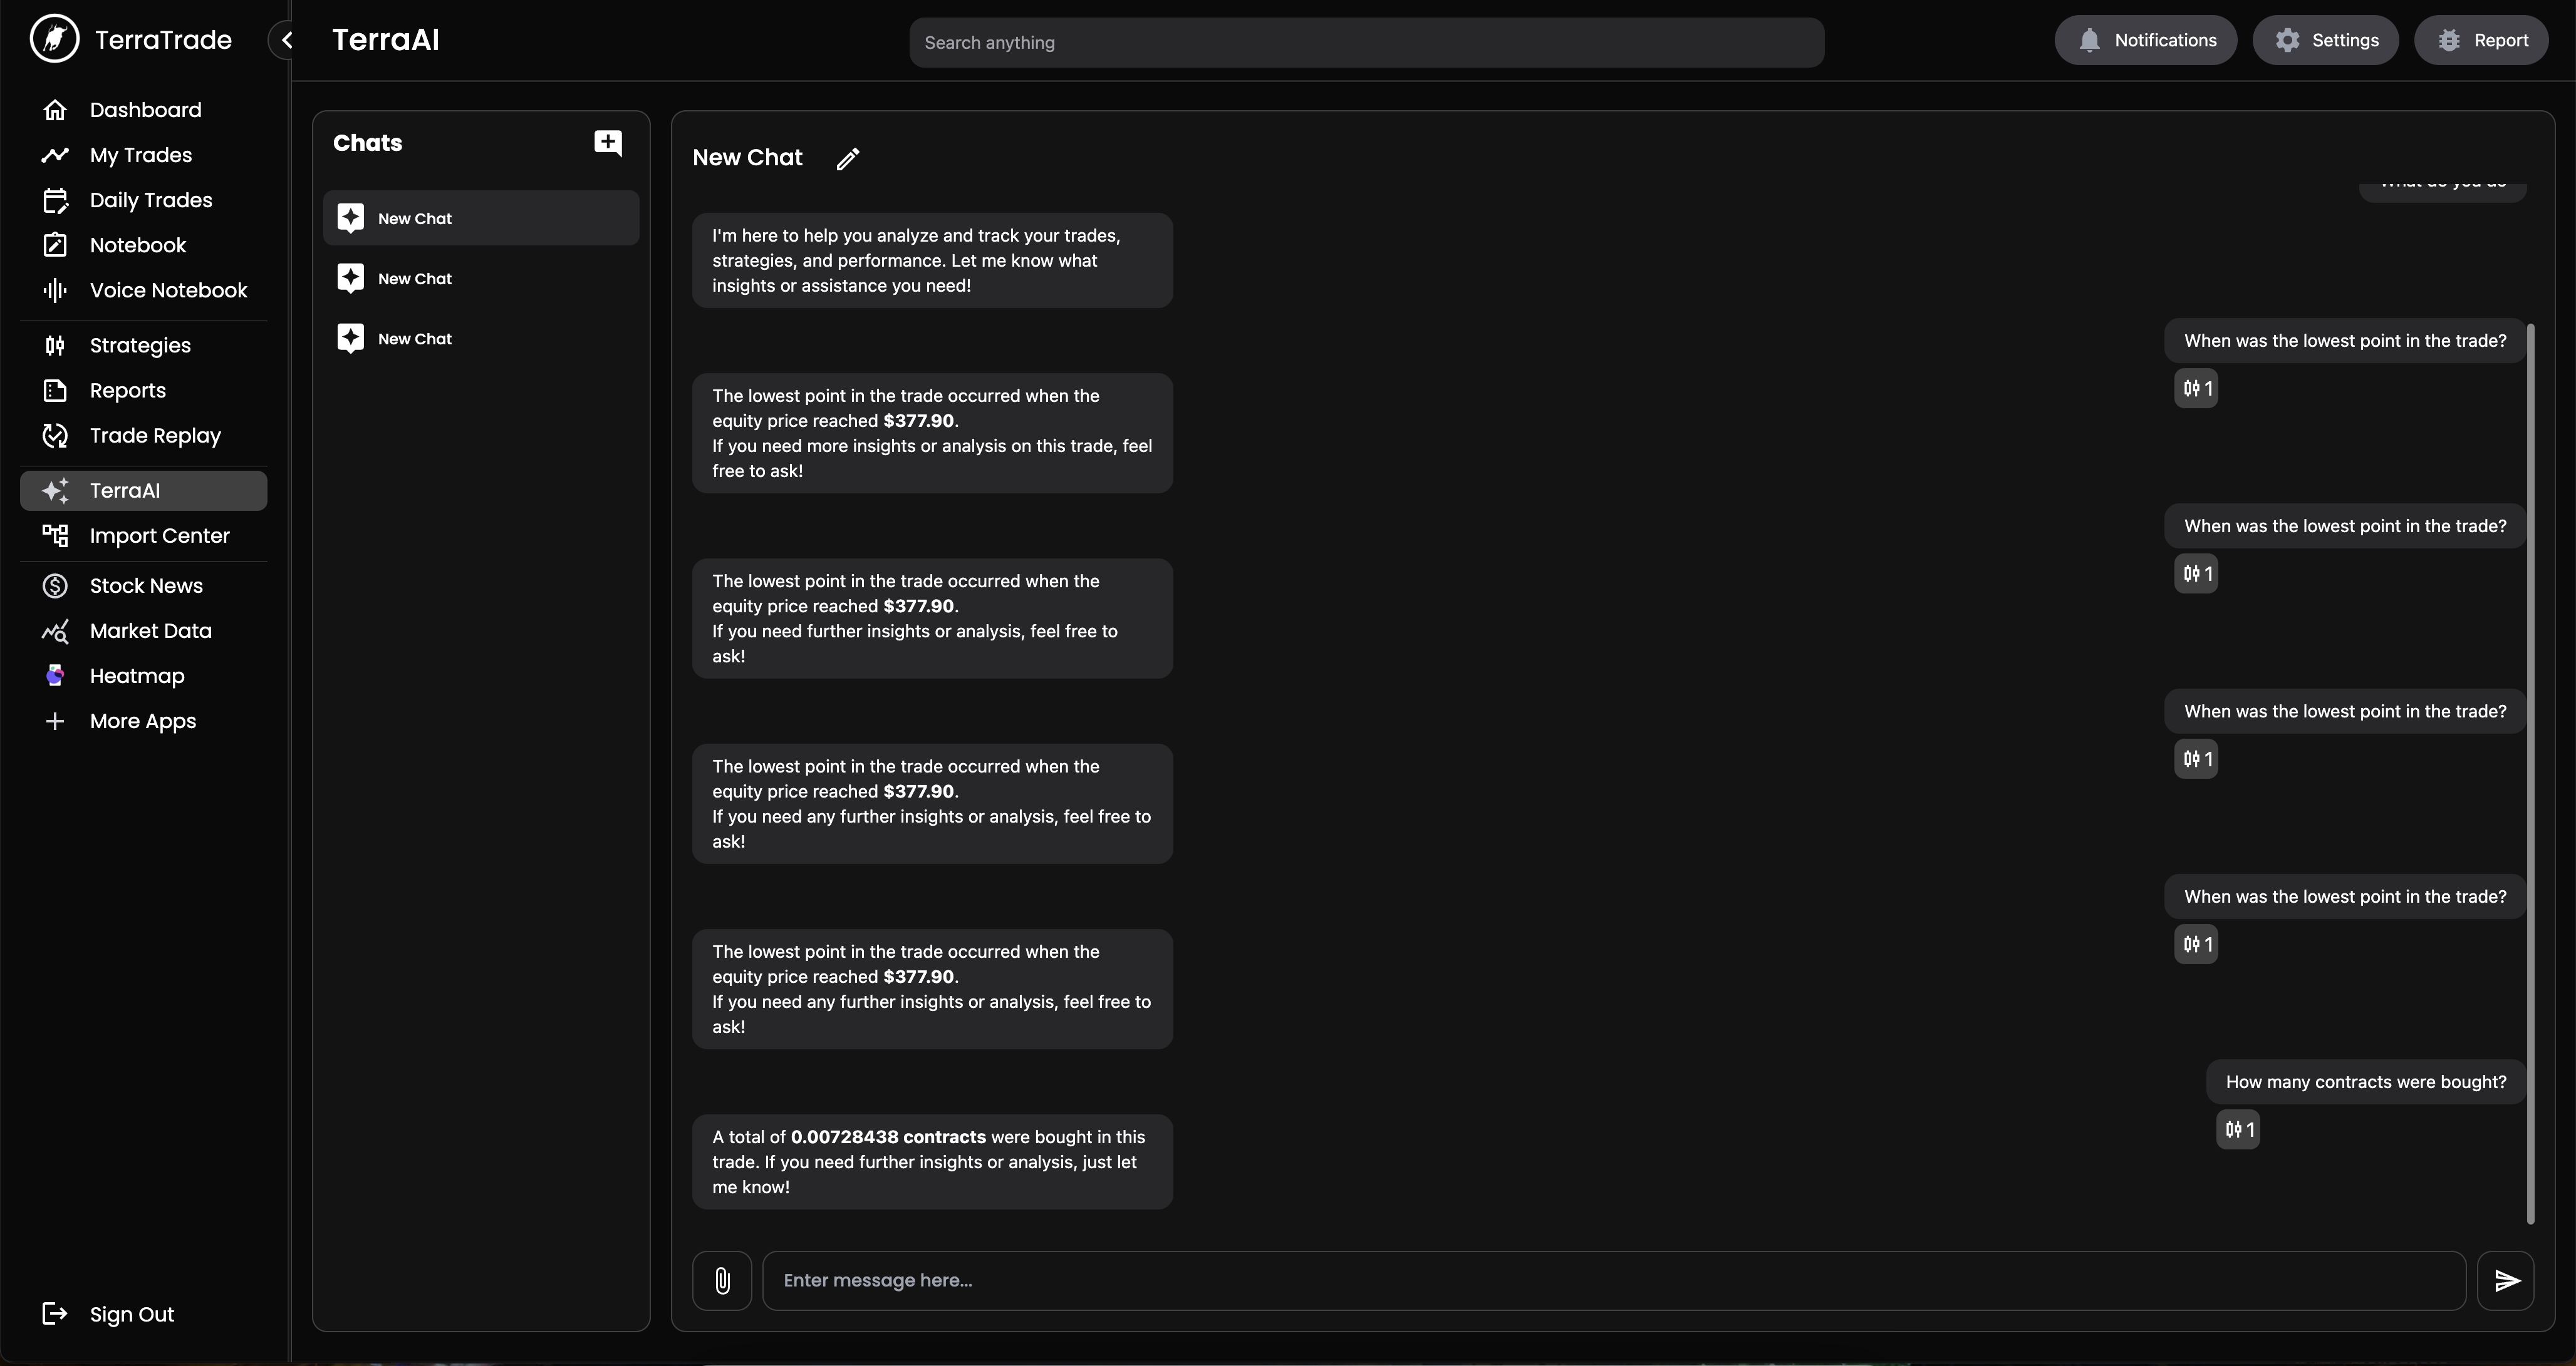Click the Search anything field

pyautogui.click(x=1365, y=42)
